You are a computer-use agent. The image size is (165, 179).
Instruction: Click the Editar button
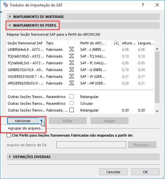click(x=68, y=121)
